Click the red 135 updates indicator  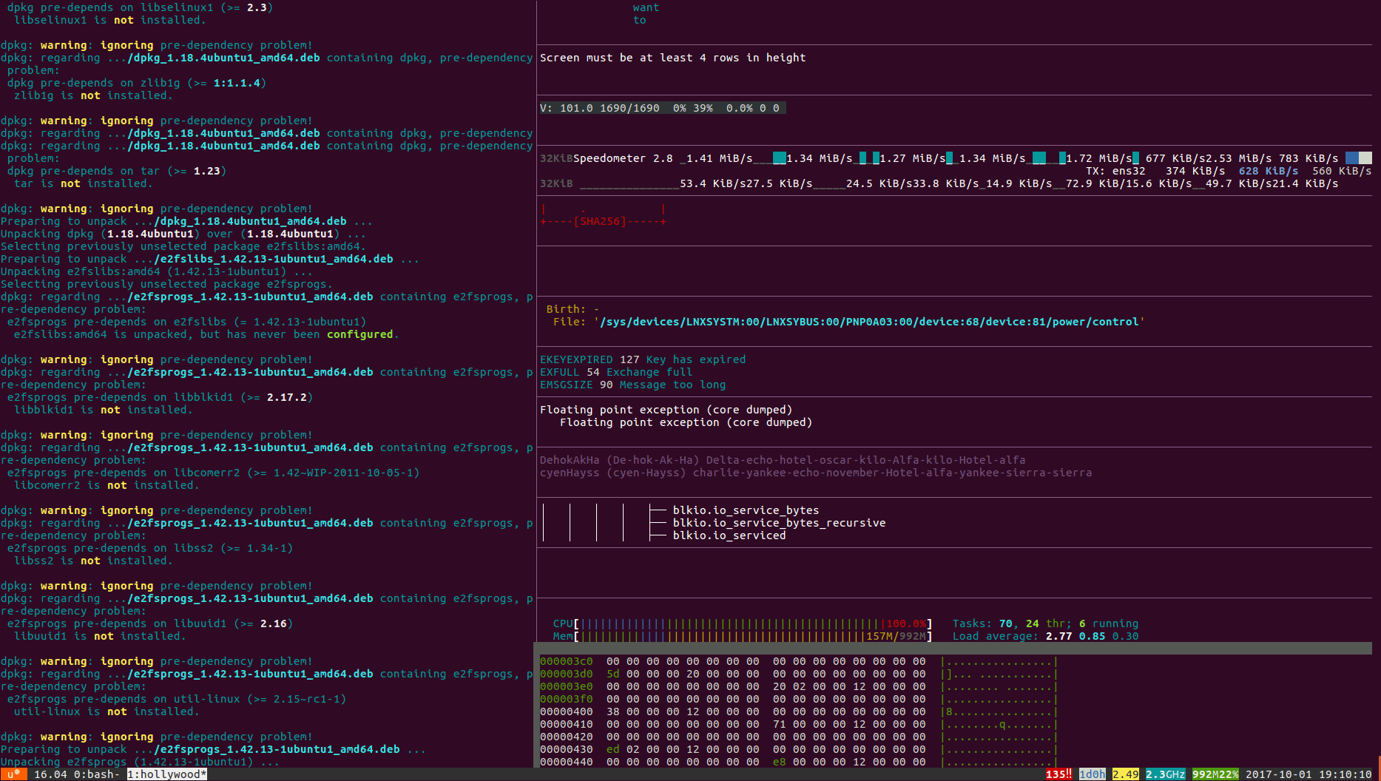(1058, 774)
